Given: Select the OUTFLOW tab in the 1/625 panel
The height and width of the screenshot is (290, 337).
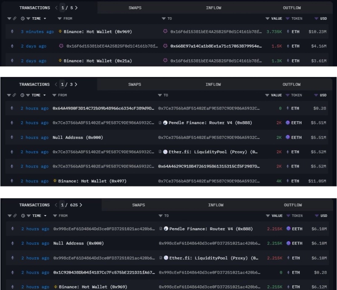Looking at the screenshot, I should (x=293, y=205).
